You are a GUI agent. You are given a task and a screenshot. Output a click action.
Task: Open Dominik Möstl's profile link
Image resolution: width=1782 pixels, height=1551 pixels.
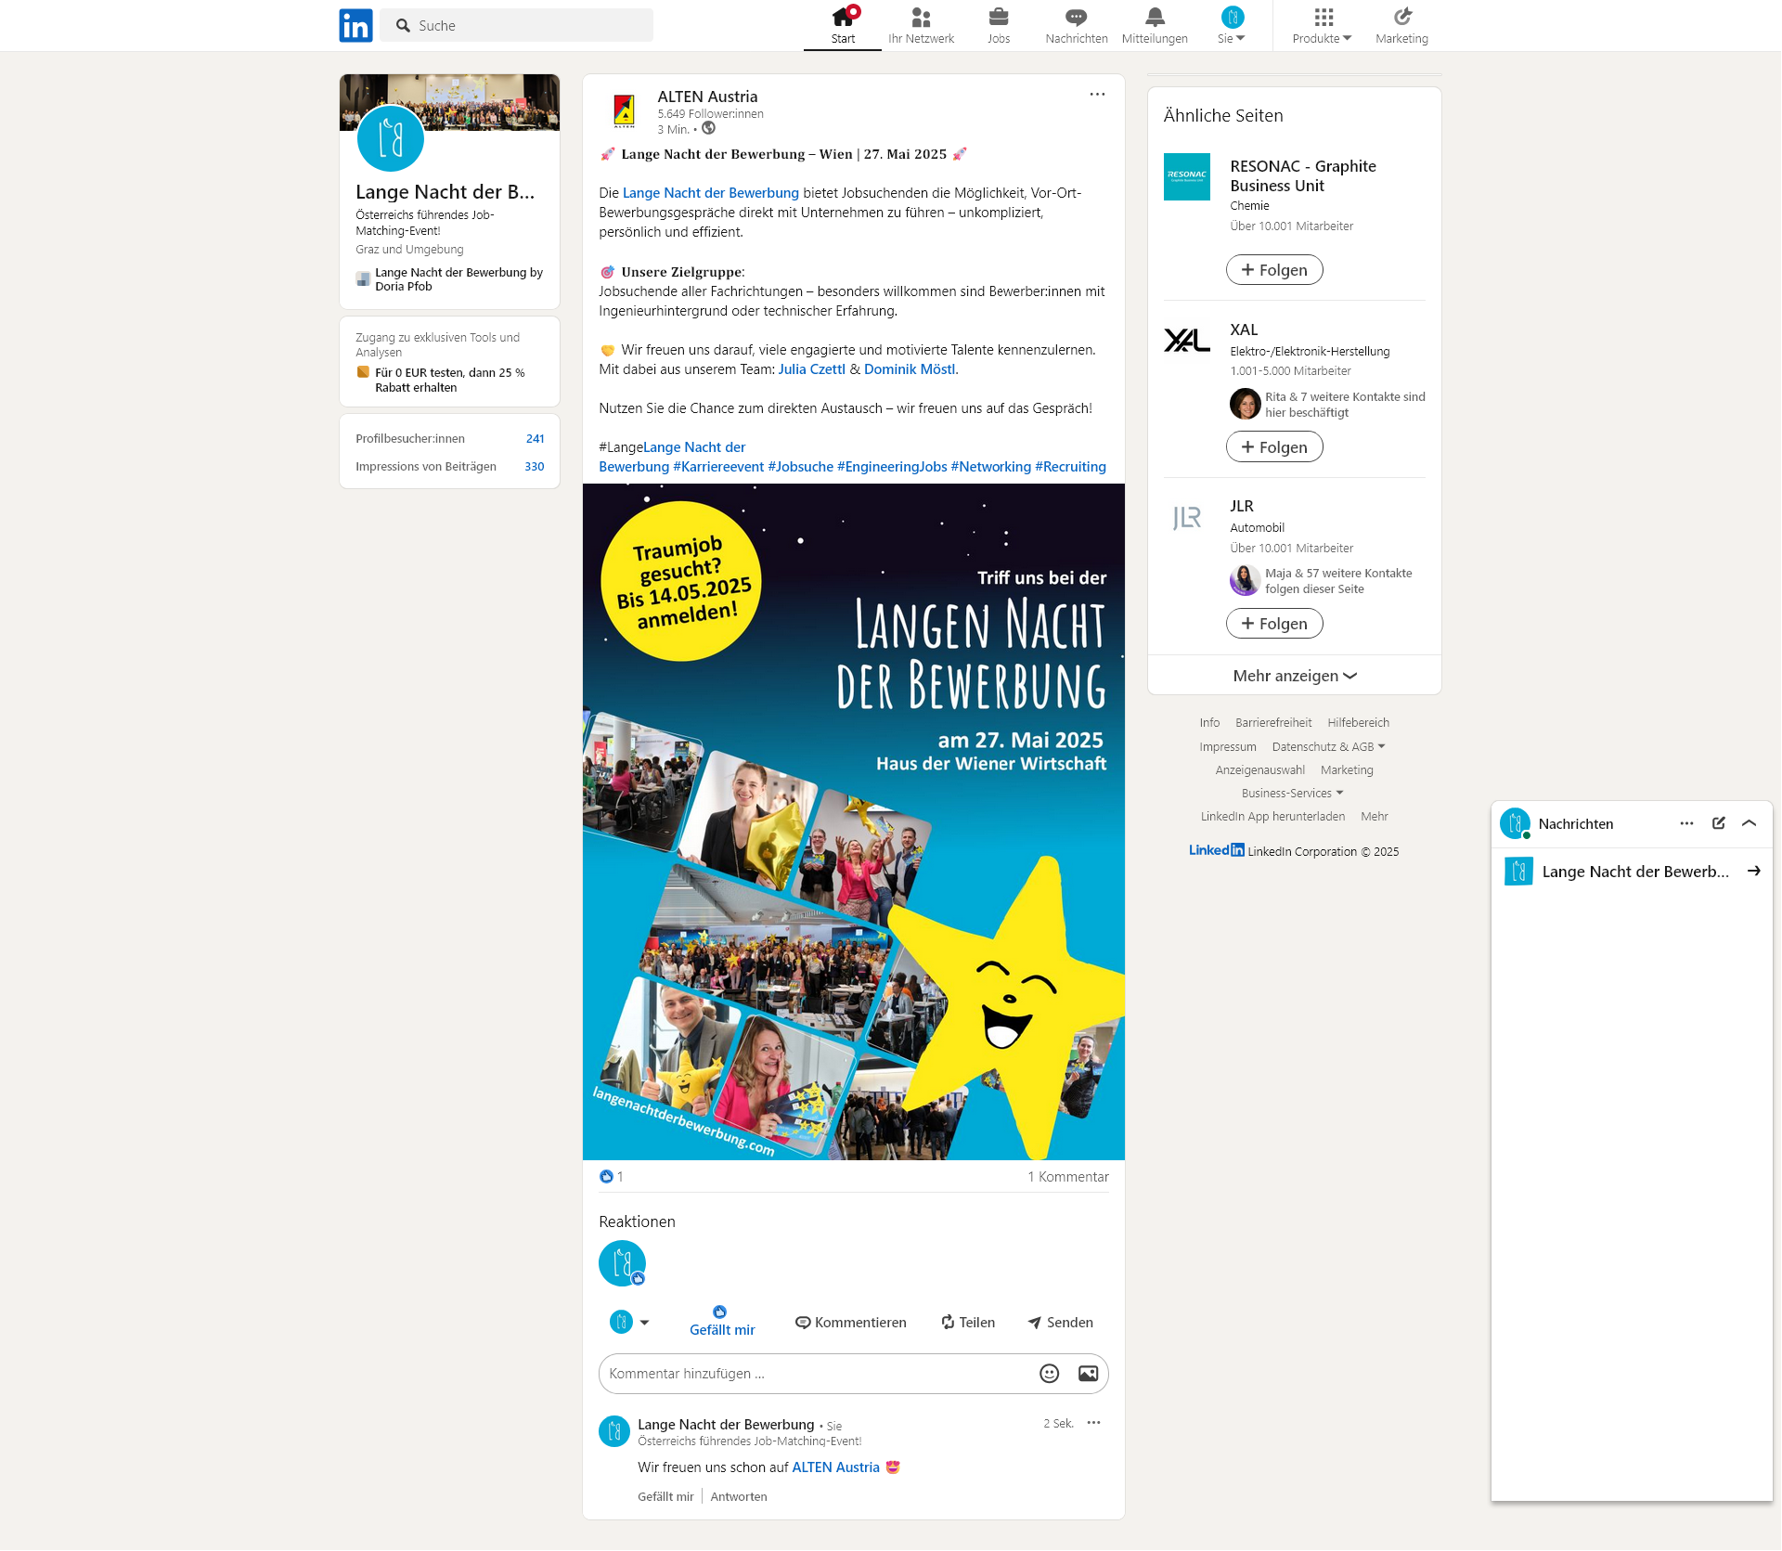[909, 369]
